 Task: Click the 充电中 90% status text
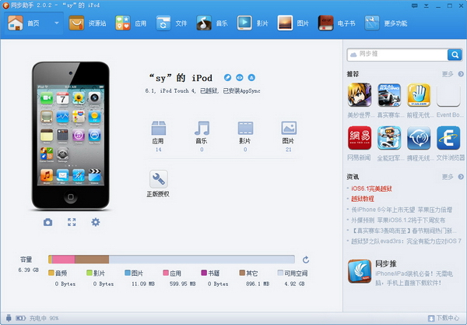pyautogui.click(x=44, y=319)
